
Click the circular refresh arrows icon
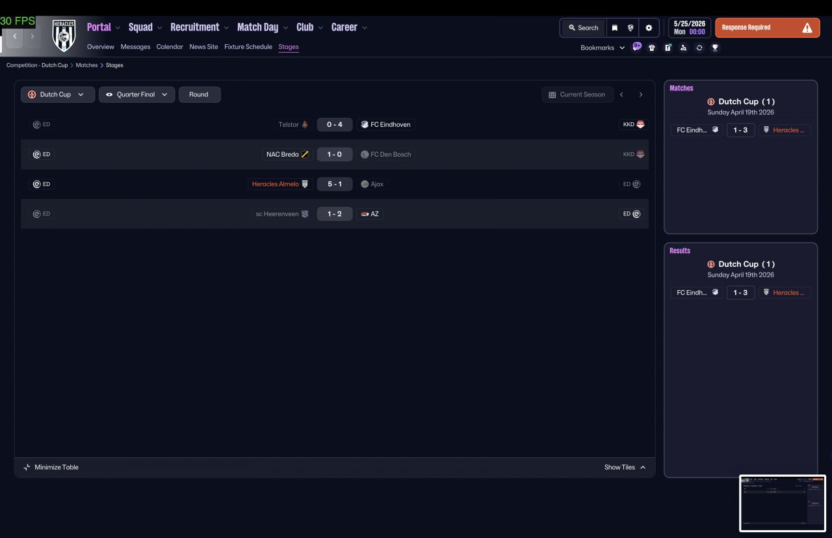pyautogui.click(x=699, y=47)
